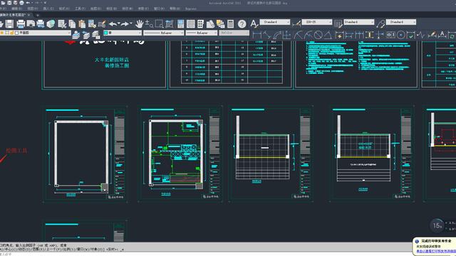
Task: Expand the undo history arrow
Action: click(119, 23)
